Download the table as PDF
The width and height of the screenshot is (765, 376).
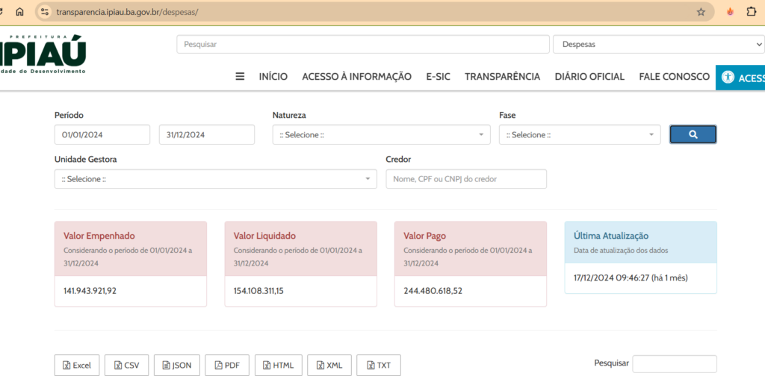[x=227, y=365]
